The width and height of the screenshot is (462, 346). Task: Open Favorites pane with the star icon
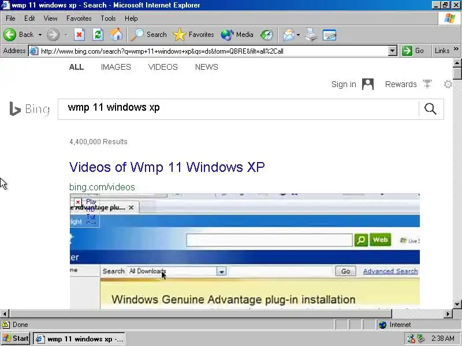tap(193, 35)
